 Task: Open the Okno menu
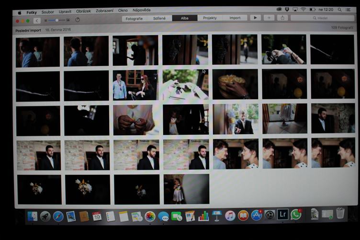tap(123, 11)
